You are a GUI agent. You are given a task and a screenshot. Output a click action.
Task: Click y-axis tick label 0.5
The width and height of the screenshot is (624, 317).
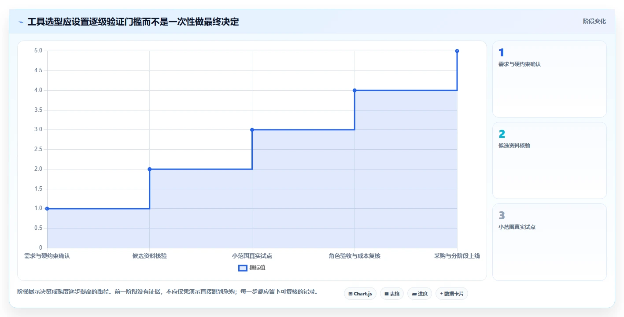tap(38, 228)
